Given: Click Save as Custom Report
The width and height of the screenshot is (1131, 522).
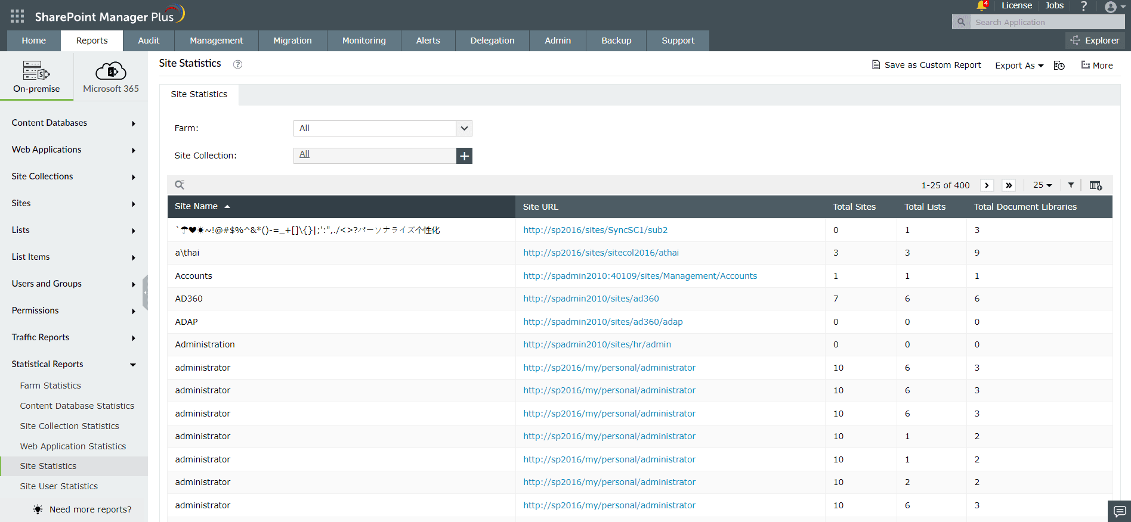Looking at the screenshot, I should coord(926,65).
